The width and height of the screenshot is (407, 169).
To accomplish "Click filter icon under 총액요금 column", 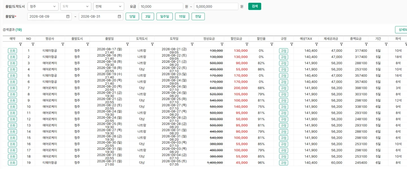I will point(366,44).
